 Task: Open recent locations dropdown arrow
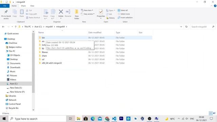click(x=12, y=27)
